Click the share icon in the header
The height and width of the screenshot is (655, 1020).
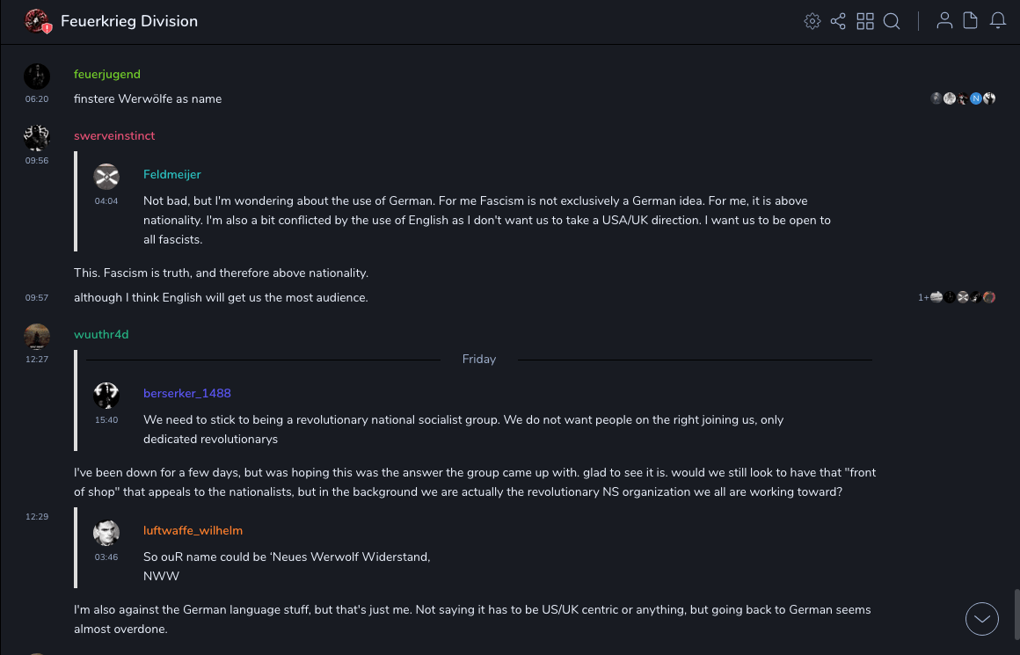tap(838, 21)
